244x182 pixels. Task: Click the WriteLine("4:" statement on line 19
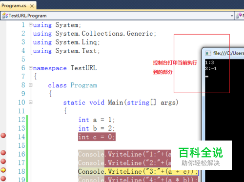138,180
